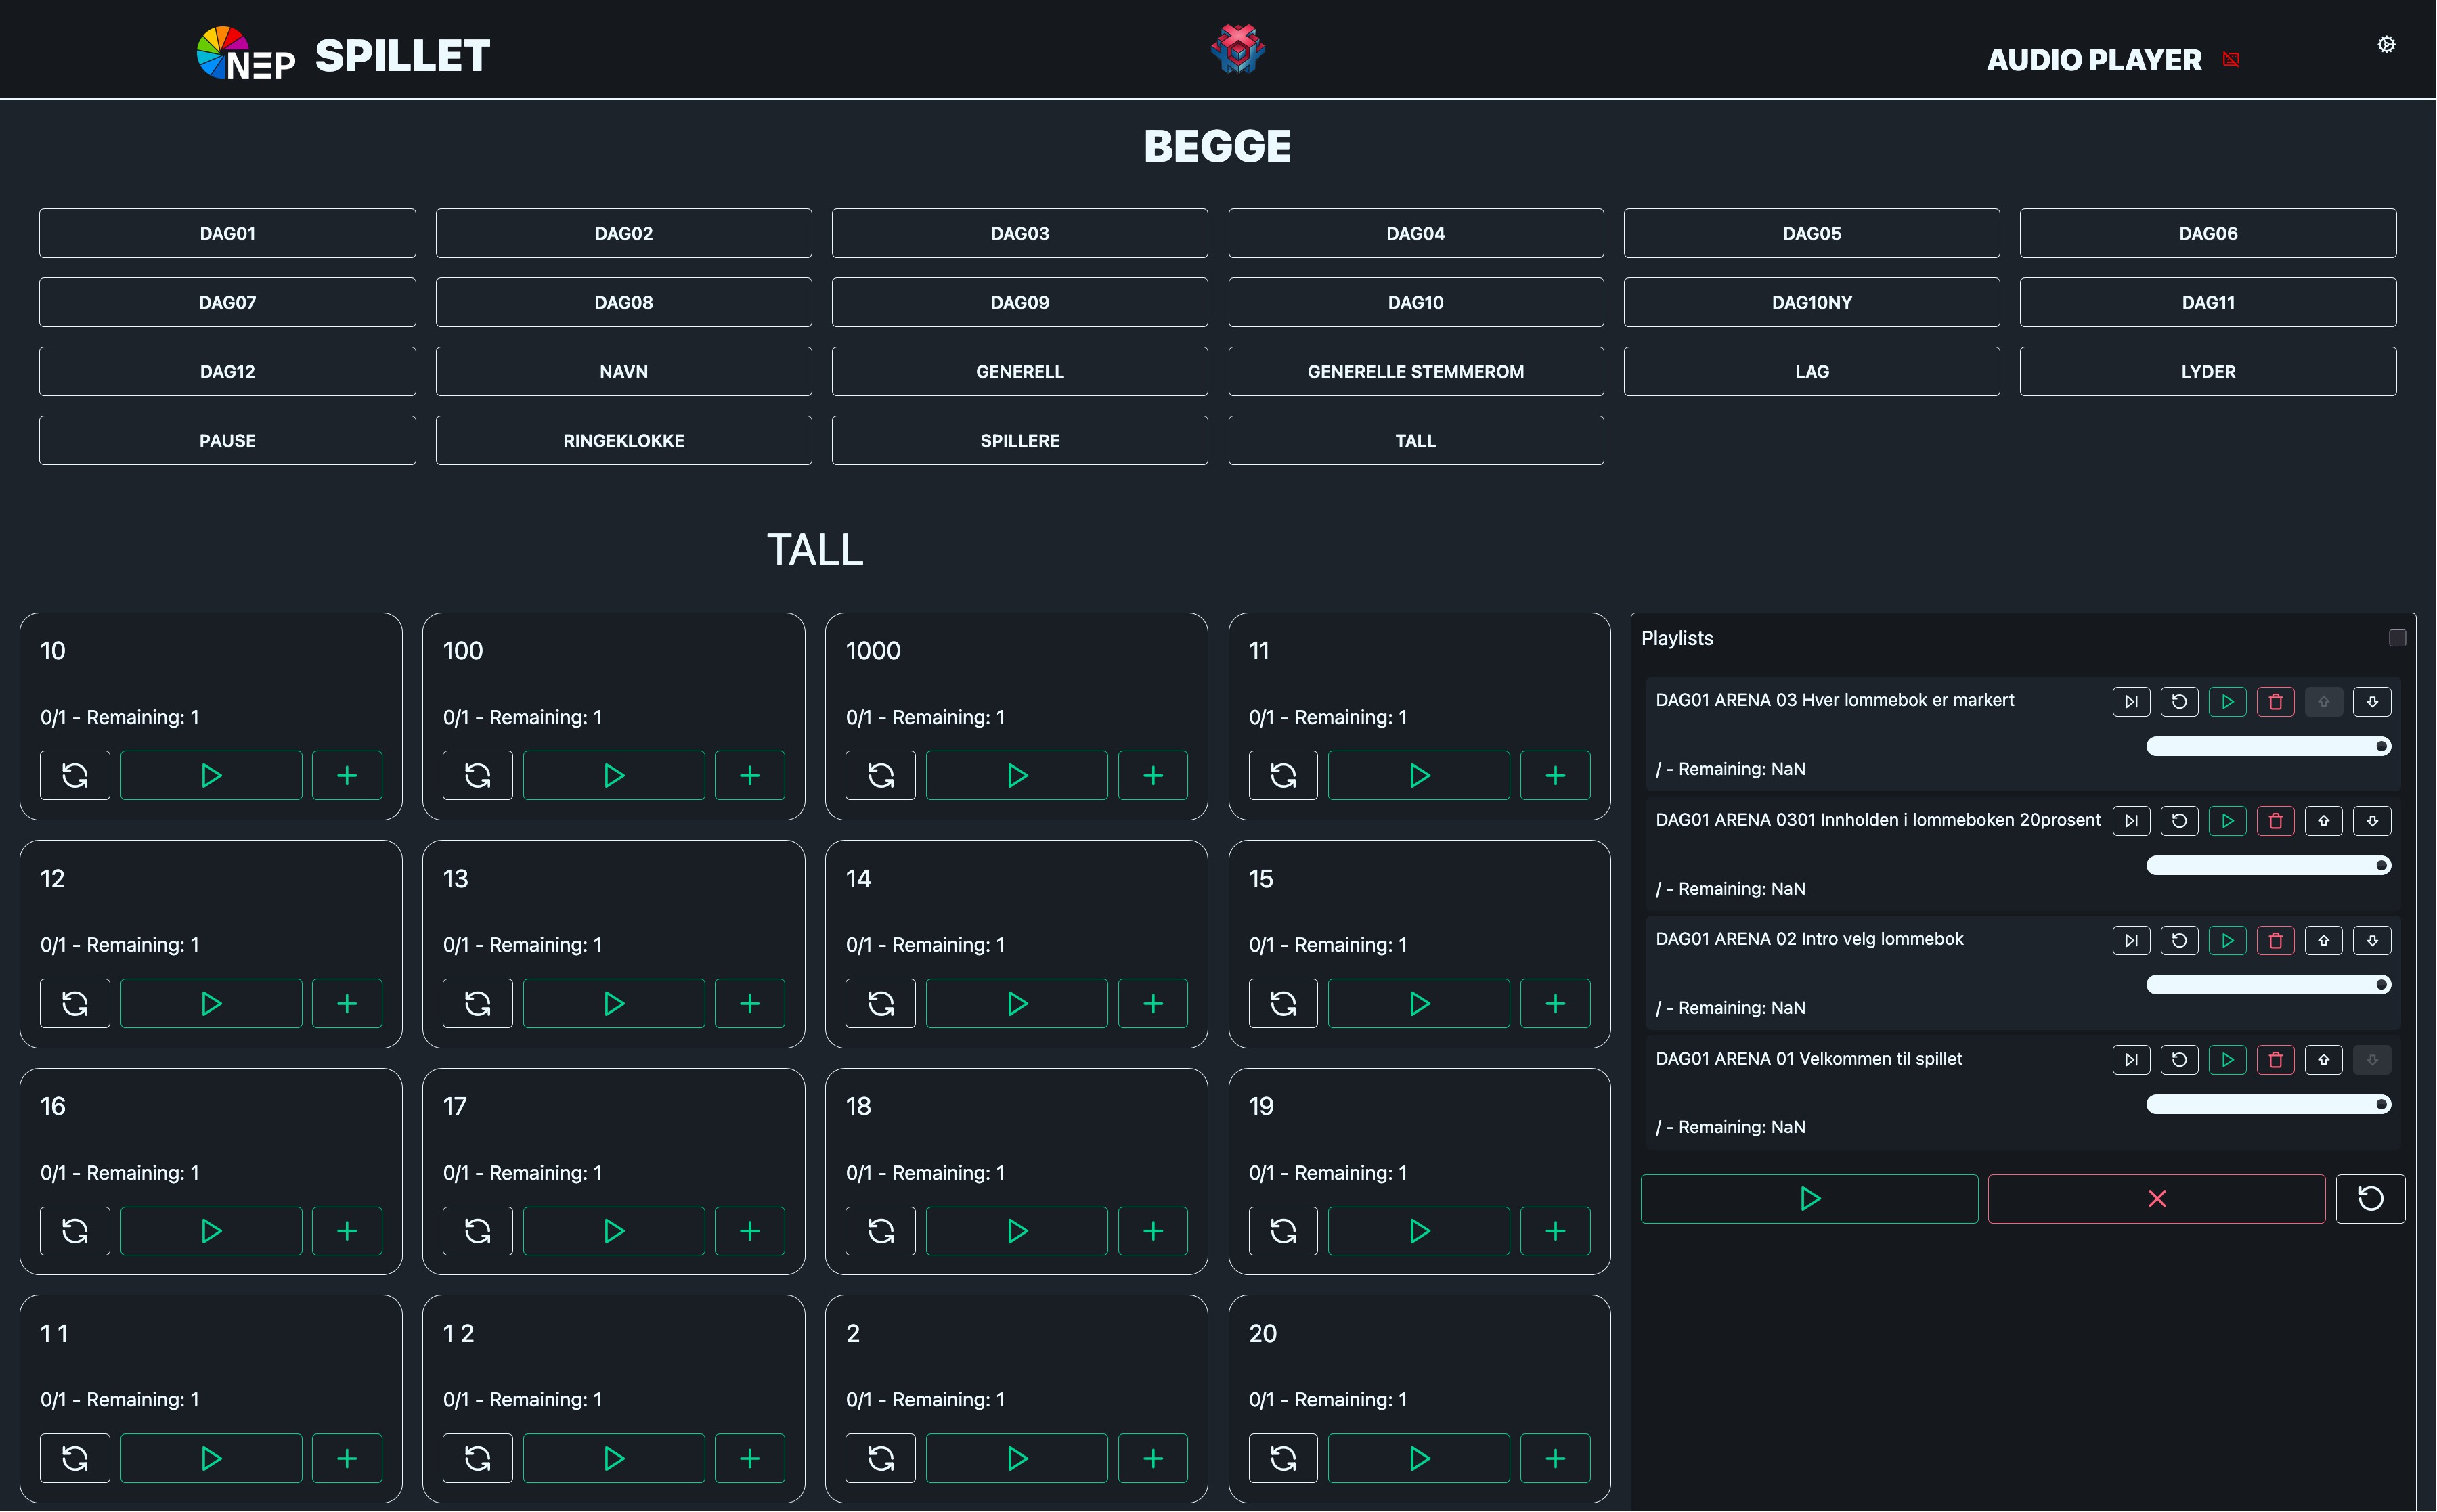Click the NEP color wheel logo
Image resolution: width=2437 pixels, height=1512 pixels.
(246, 54)
